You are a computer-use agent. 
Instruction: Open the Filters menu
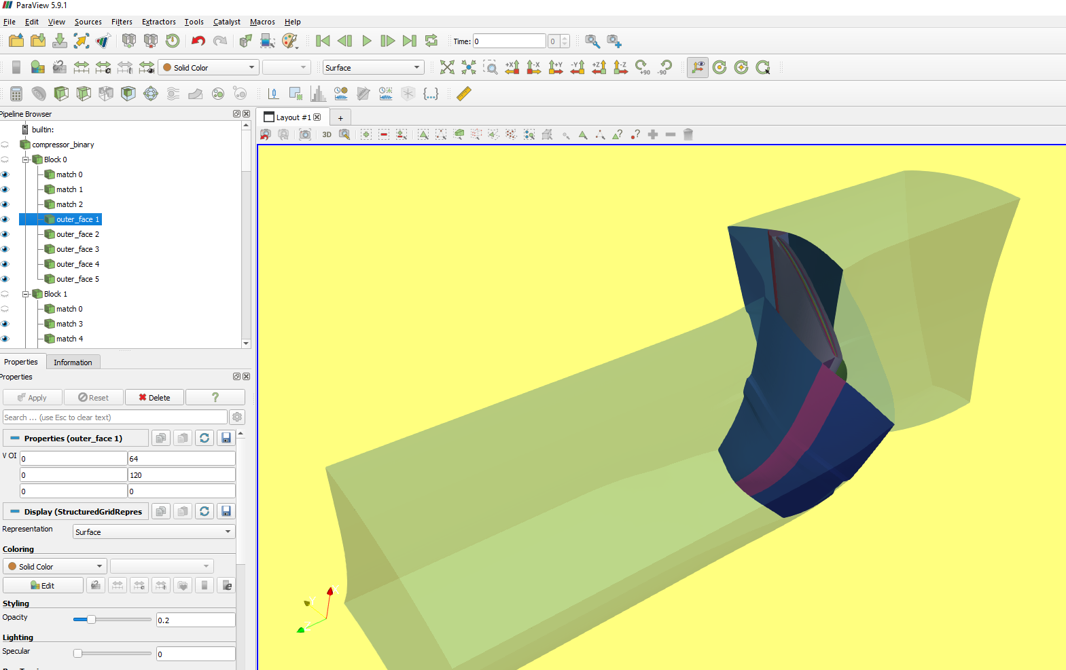[x=122, y=22]
